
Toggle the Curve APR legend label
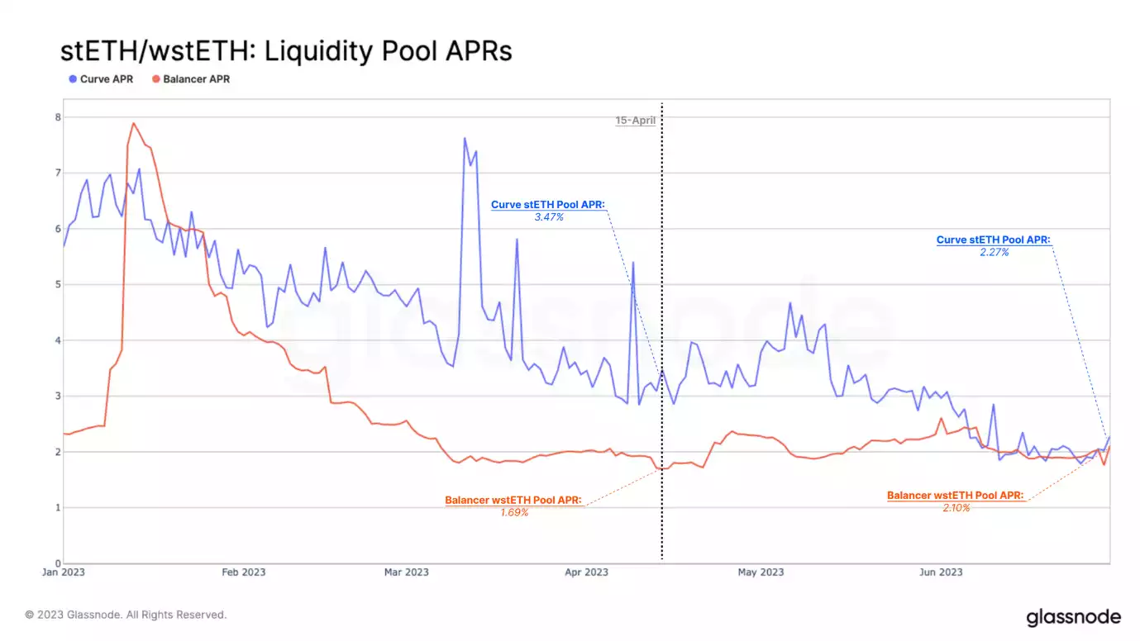pos(106,79)
